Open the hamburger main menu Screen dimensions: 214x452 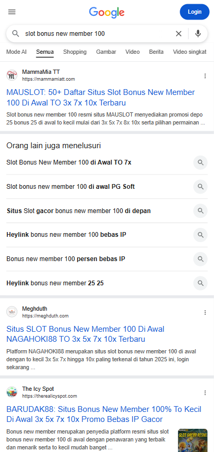coord(12,12)
